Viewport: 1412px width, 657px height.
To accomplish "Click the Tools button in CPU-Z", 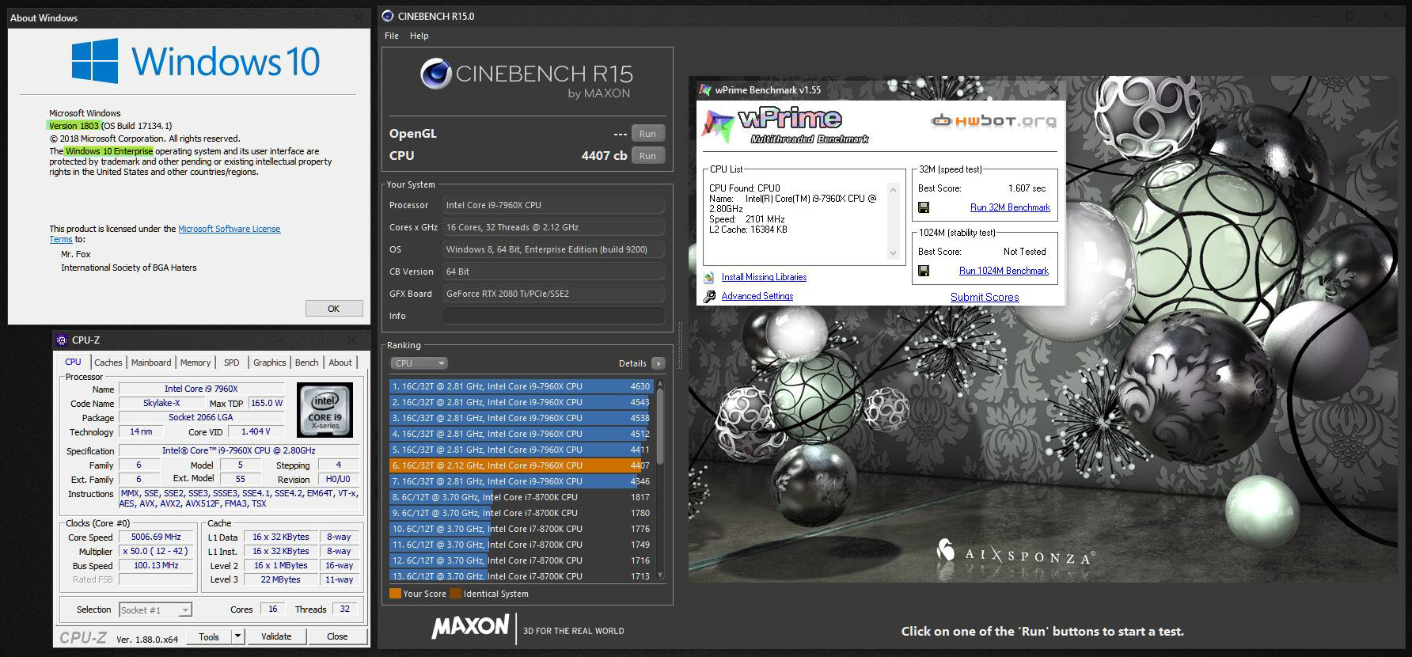I will [209, 636].
